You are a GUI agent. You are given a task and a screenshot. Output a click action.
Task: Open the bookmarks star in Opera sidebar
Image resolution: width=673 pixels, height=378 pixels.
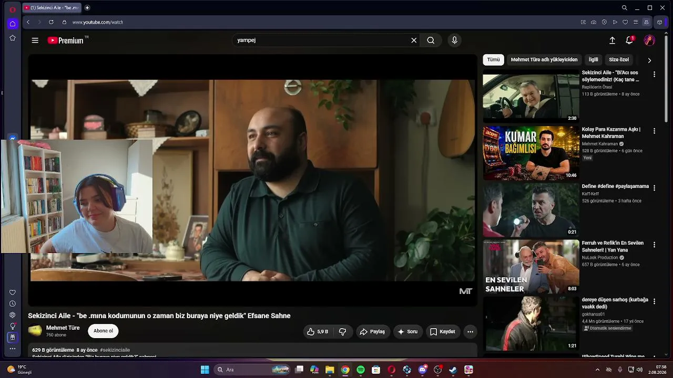coord(13,38)
